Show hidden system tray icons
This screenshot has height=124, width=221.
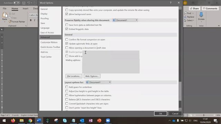click(170, 121)
